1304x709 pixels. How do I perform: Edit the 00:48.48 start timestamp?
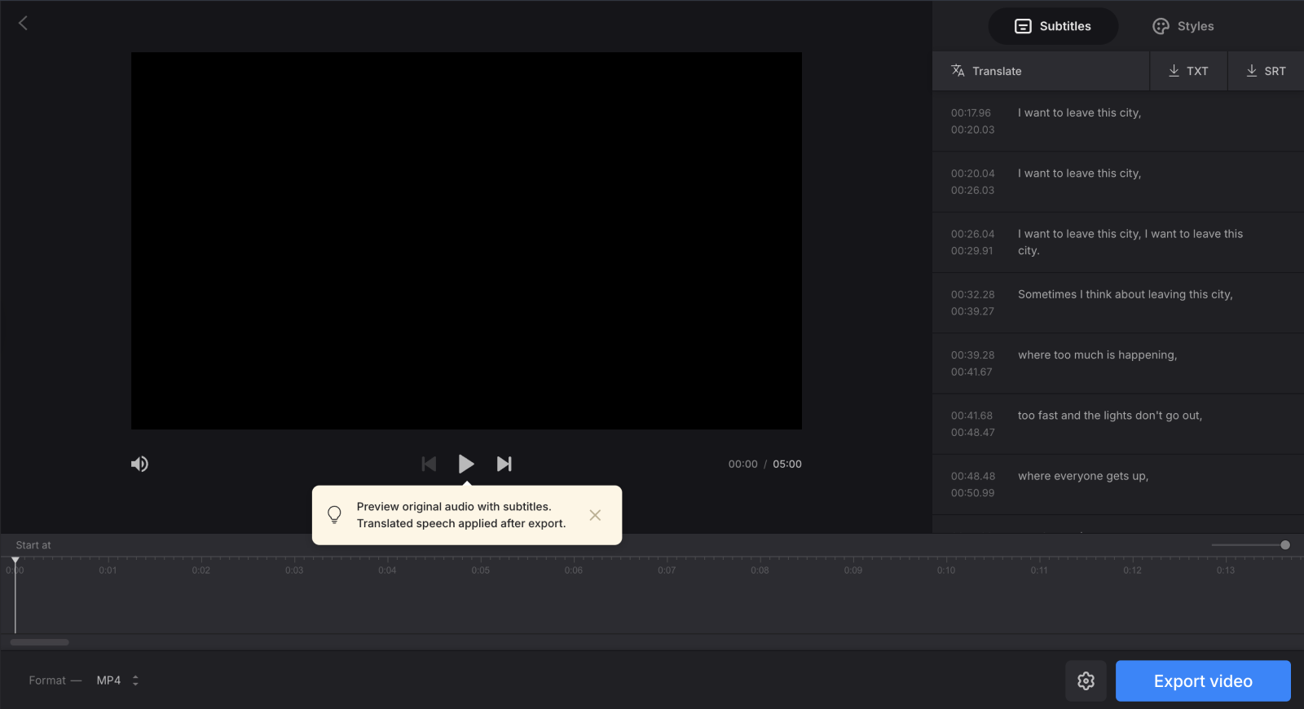972,476
